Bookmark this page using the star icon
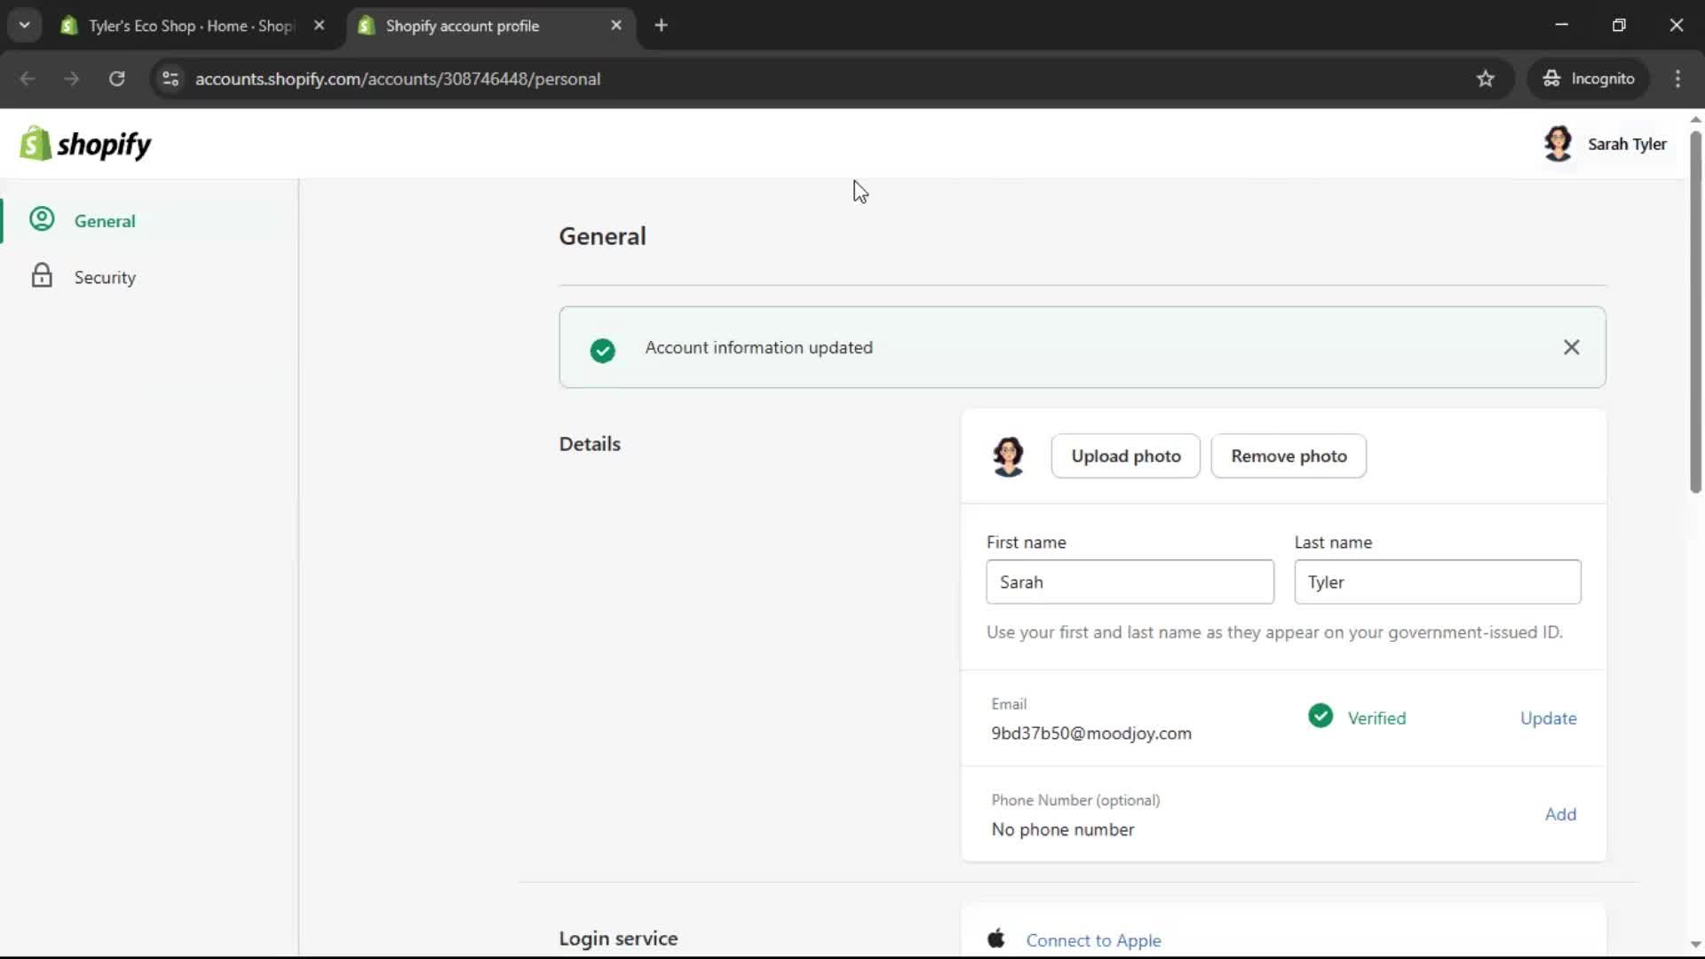The width and height of the screenshot is (1705, 959). [x=1486, y=78]
